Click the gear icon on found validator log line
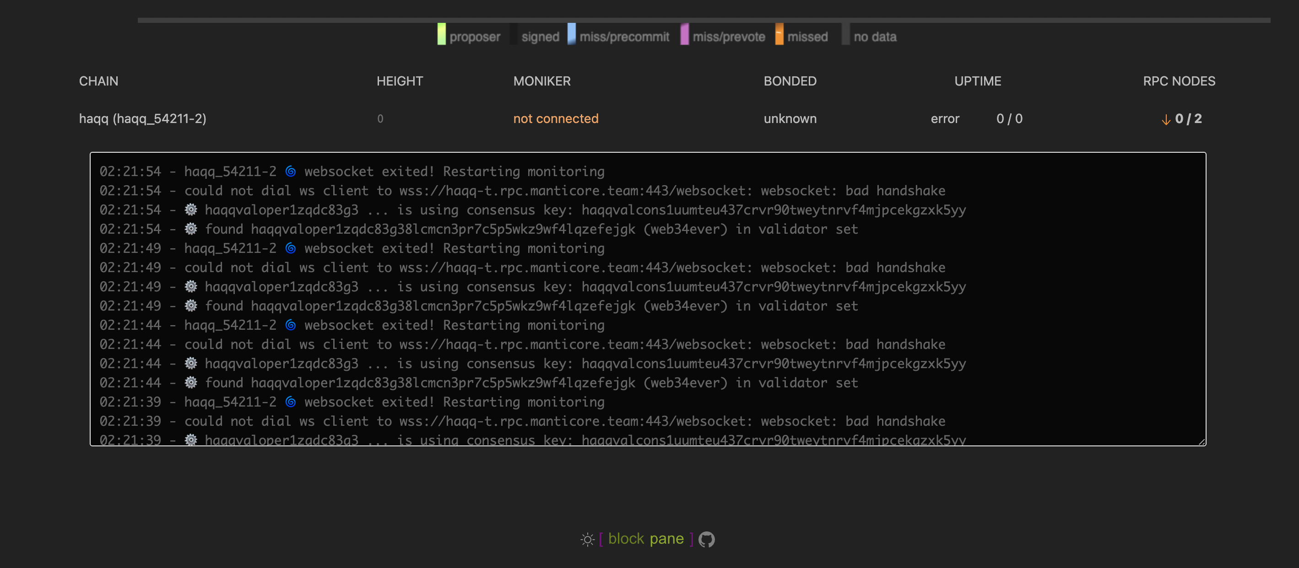Image resolution: width=1299 pixels, height=568 pixels. (x=190, y=229)
